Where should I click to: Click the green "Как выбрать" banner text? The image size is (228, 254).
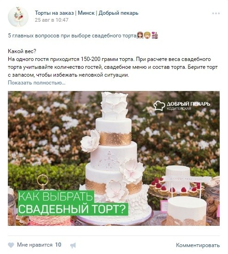click(x=56, y=197)
